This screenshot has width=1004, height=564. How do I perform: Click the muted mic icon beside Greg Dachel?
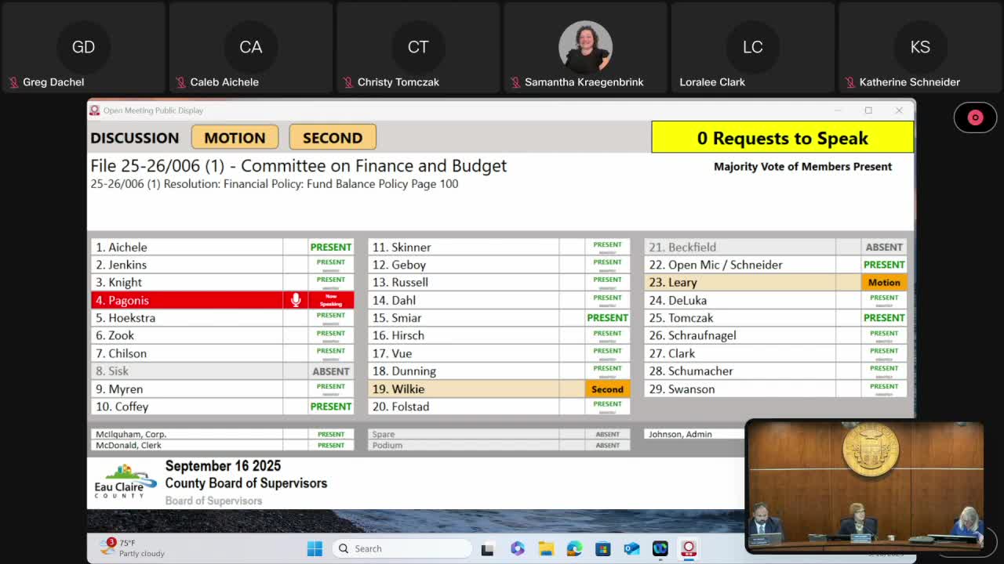[13, 82]
